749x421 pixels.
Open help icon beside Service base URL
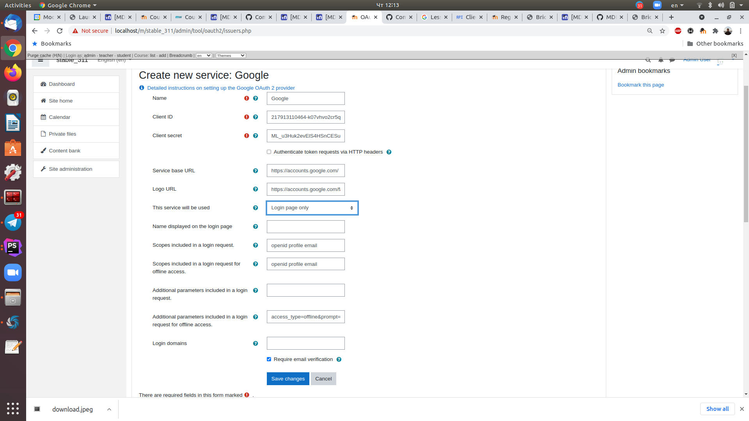pos(256,171)
